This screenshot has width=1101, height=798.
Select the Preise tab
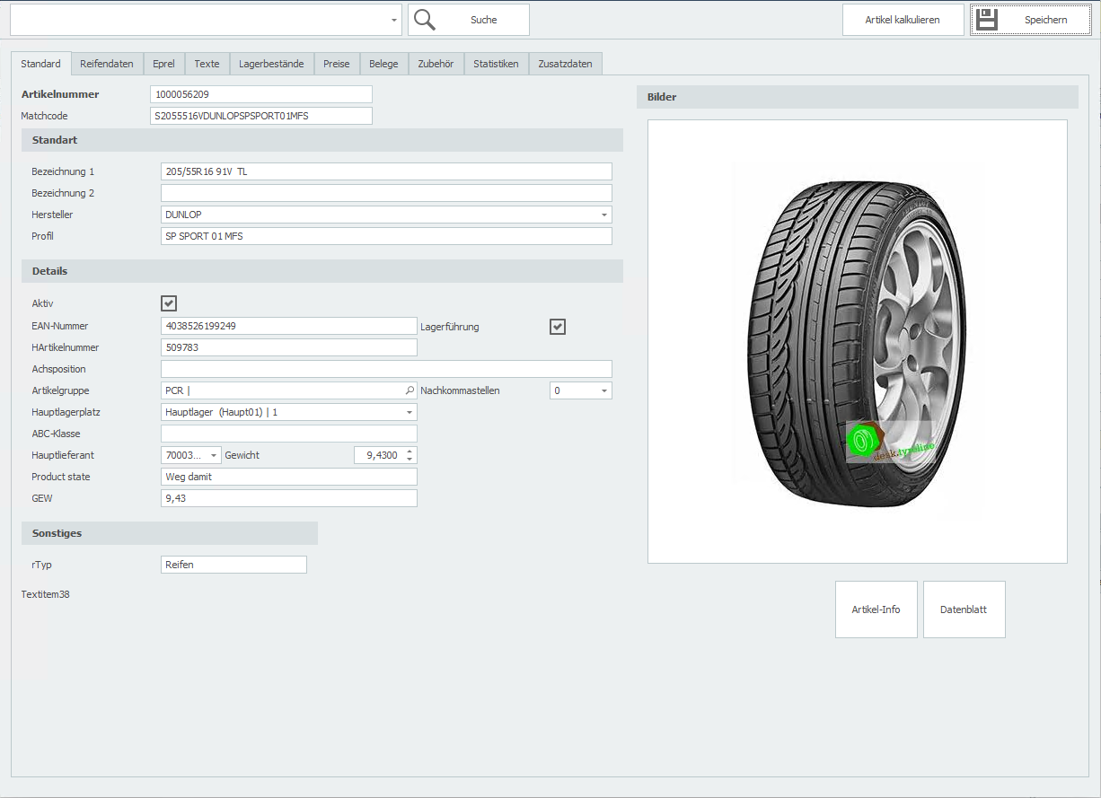(x=337, y=64)
